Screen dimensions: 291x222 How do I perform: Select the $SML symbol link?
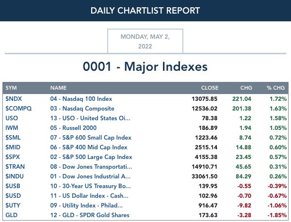pyautogui.click(x=13, y=138)
